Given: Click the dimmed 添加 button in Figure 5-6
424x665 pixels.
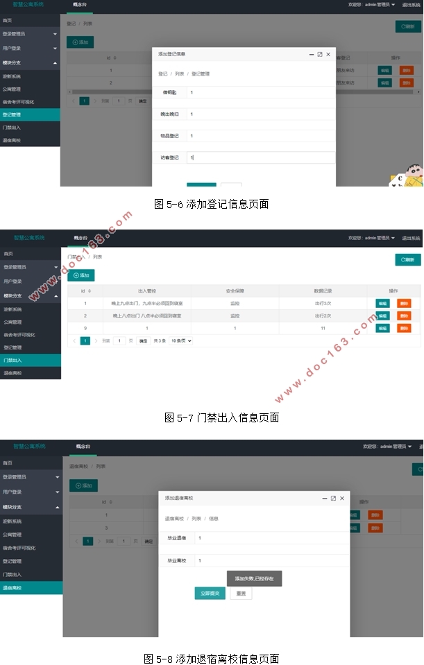Looking at the screenshot, I should point(80,42).
